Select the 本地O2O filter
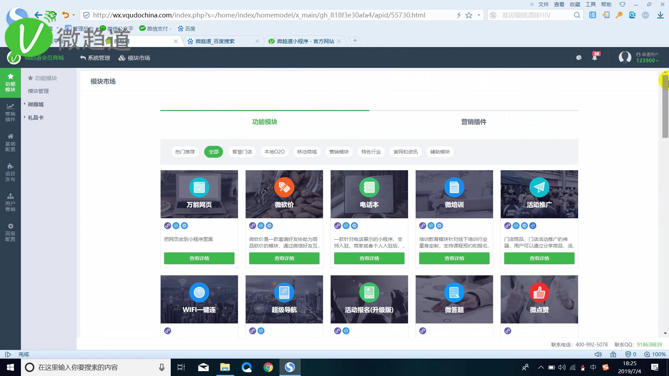Viewport: 669px width, 376px height. click(x=275, y=152)
